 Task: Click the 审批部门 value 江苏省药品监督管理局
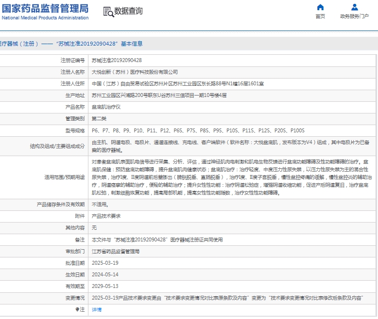(x=116, y=252)
